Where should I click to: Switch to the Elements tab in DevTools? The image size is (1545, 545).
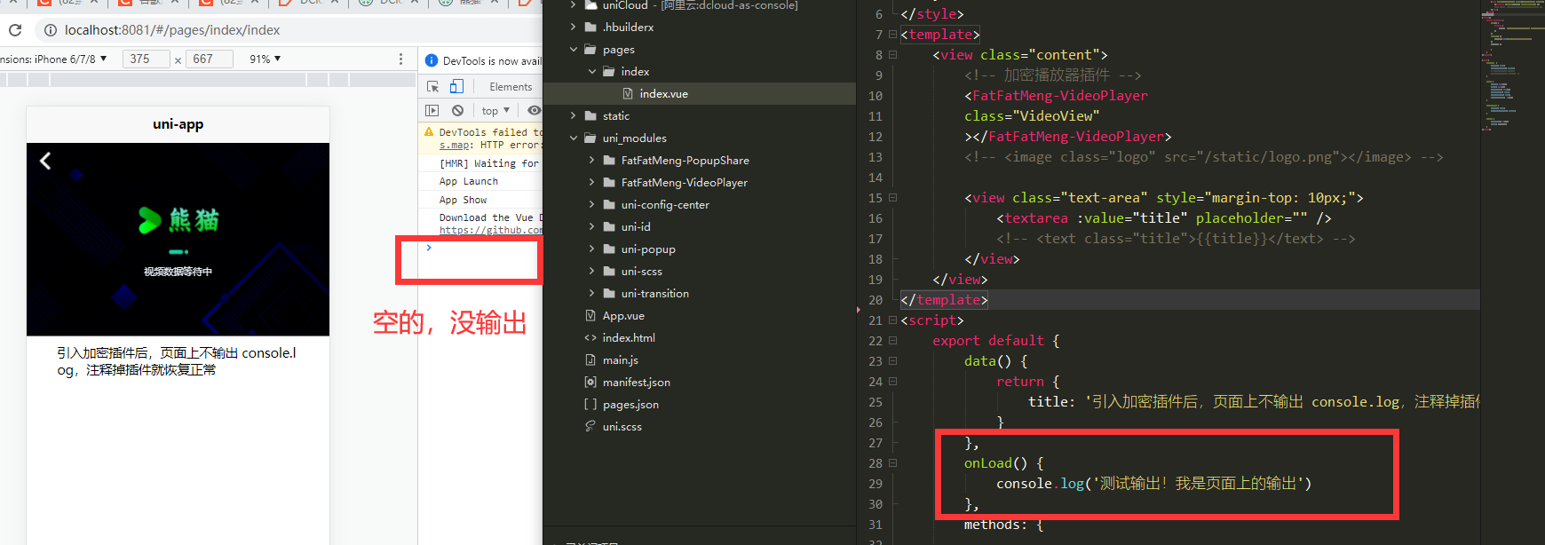click(x=511, y=86)
